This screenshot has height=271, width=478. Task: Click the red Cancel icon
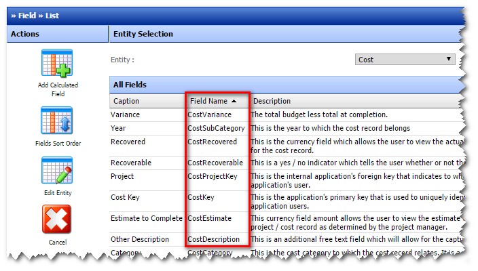(57, 219)
